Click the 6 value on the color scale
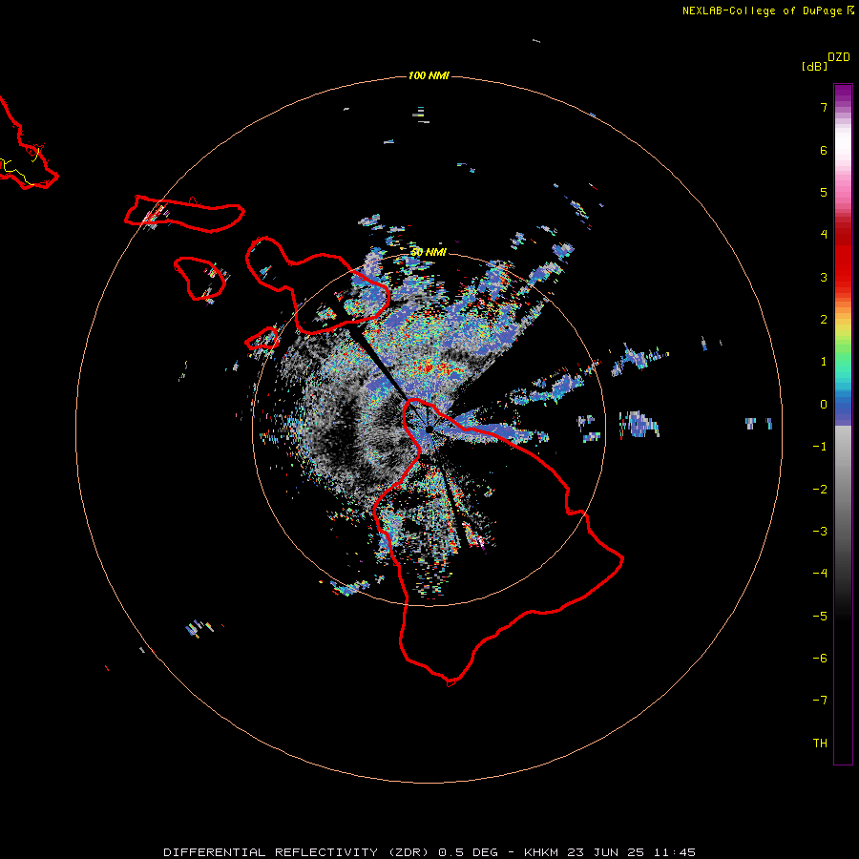859x859 pixels. [824, 150]
